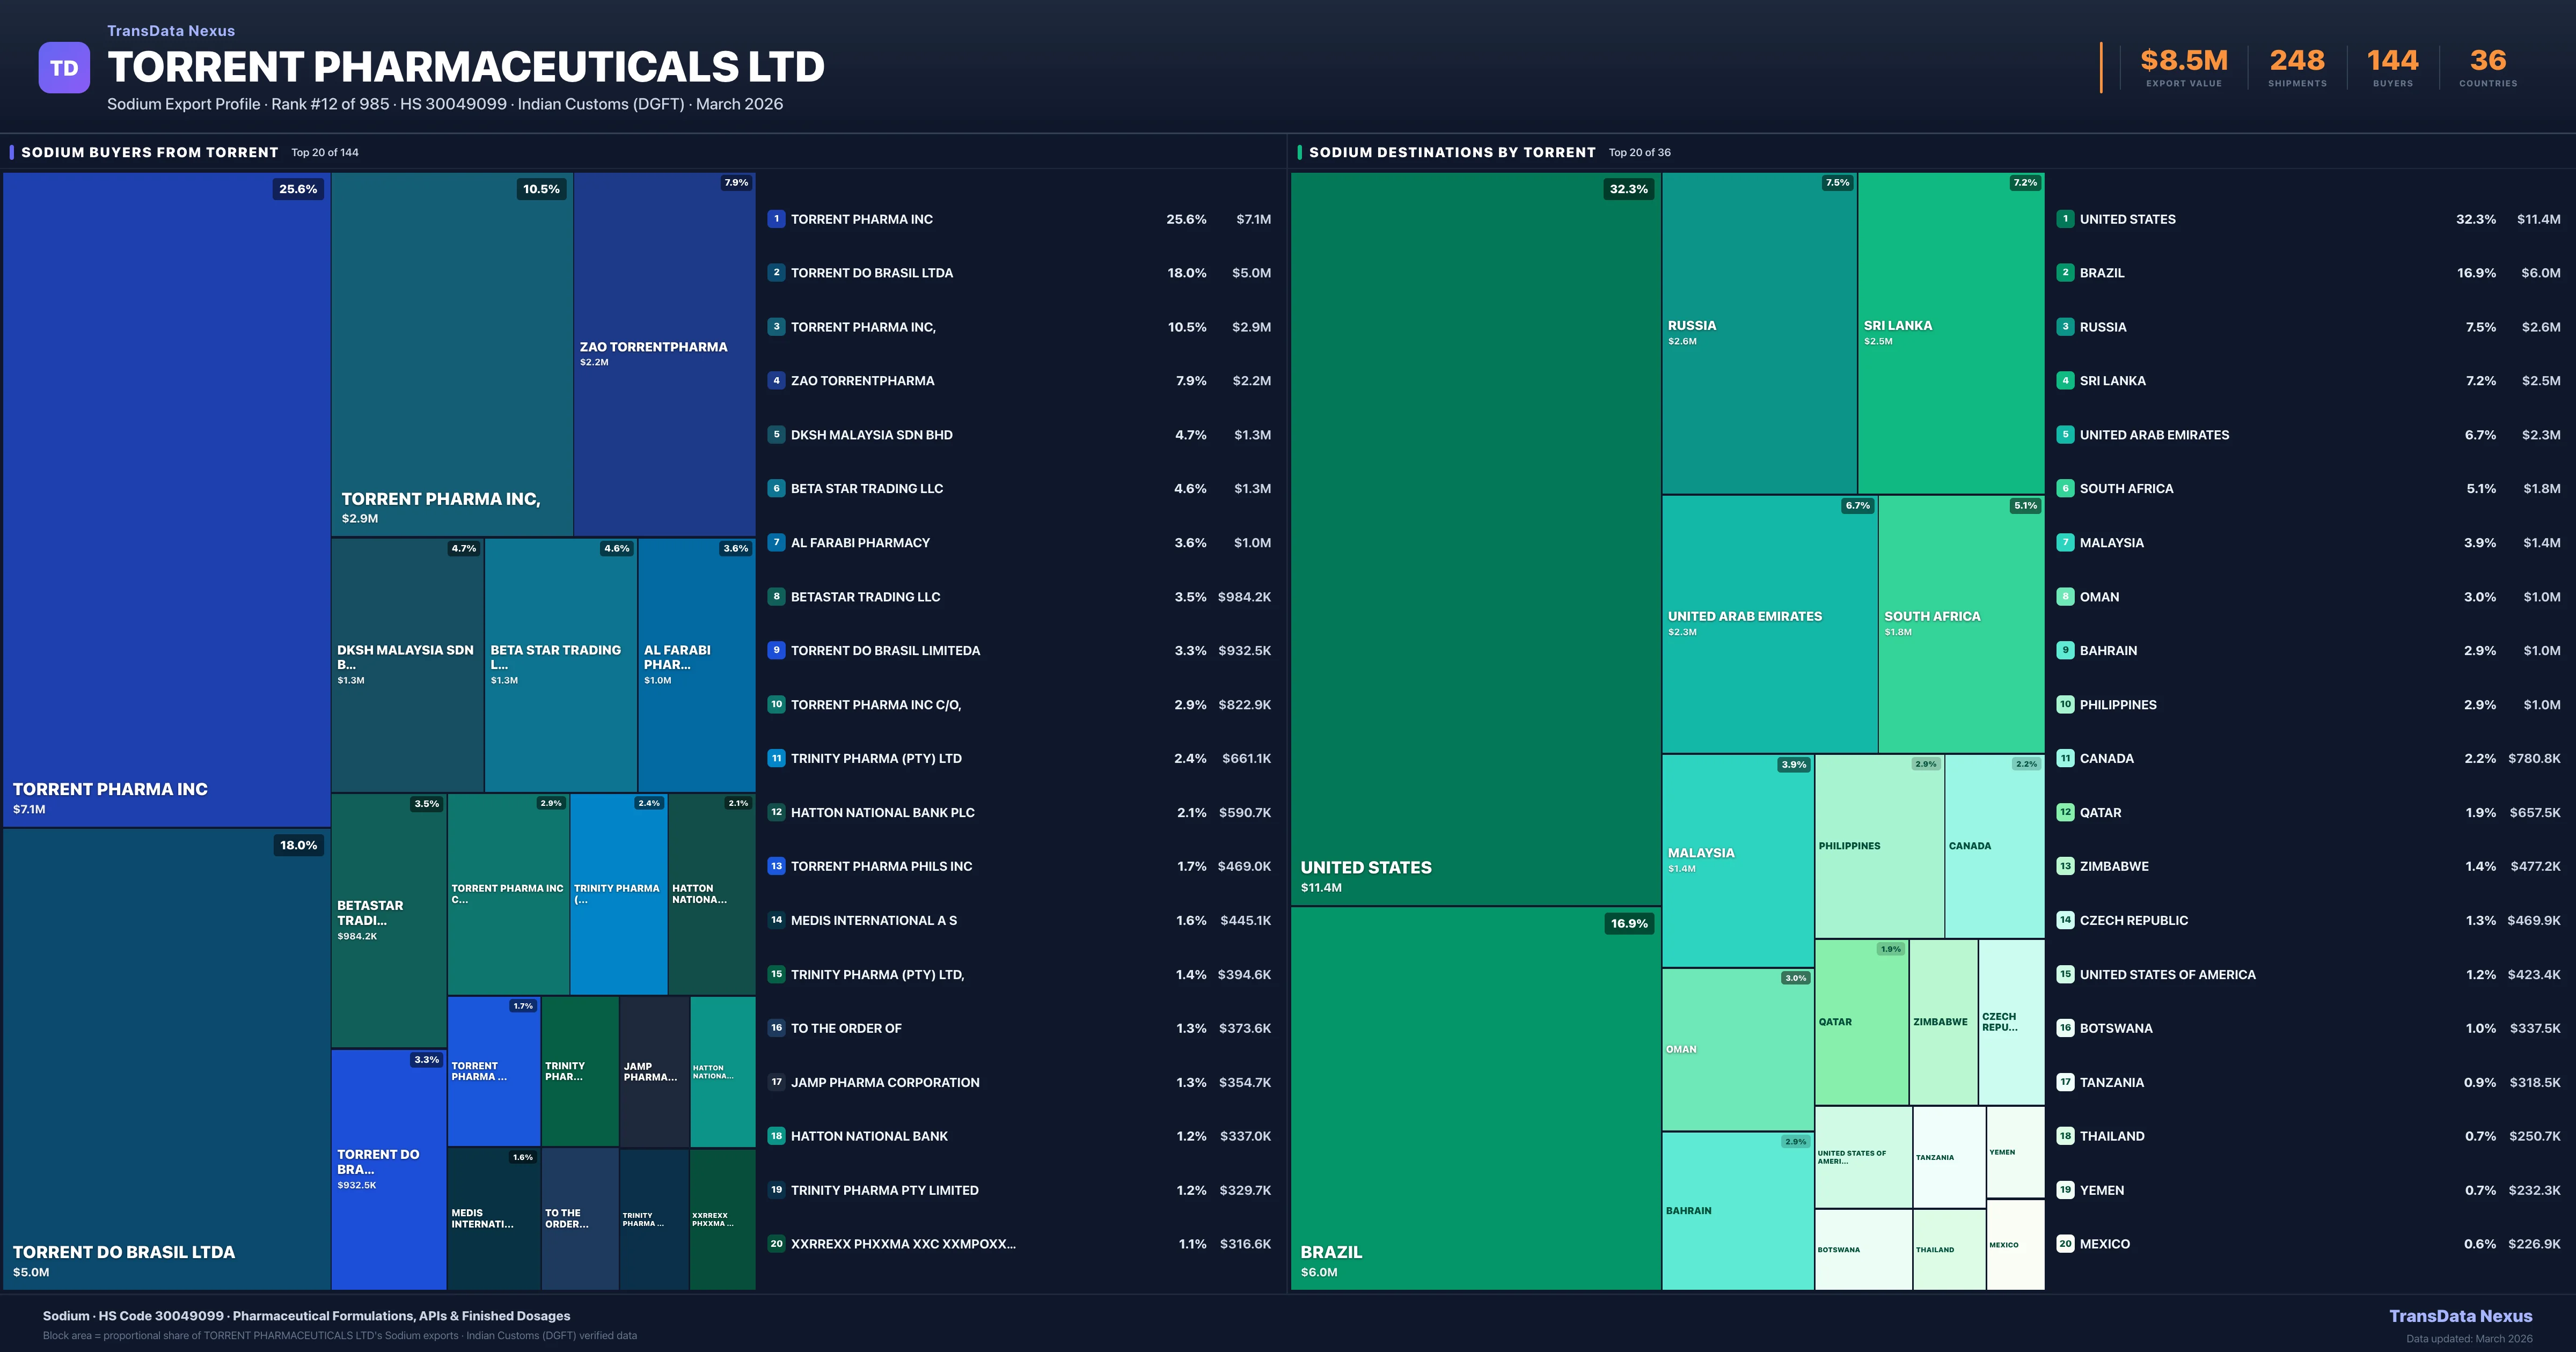This screenshot has width=2576, height=1352.
Task: Click the 144 BUYERS stat
Action: click(x=2392, y=60)
